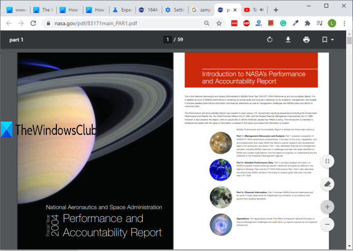Open the user profile avatar menu
This screenshot has width=353, height=251.
[x=331, y=23]
